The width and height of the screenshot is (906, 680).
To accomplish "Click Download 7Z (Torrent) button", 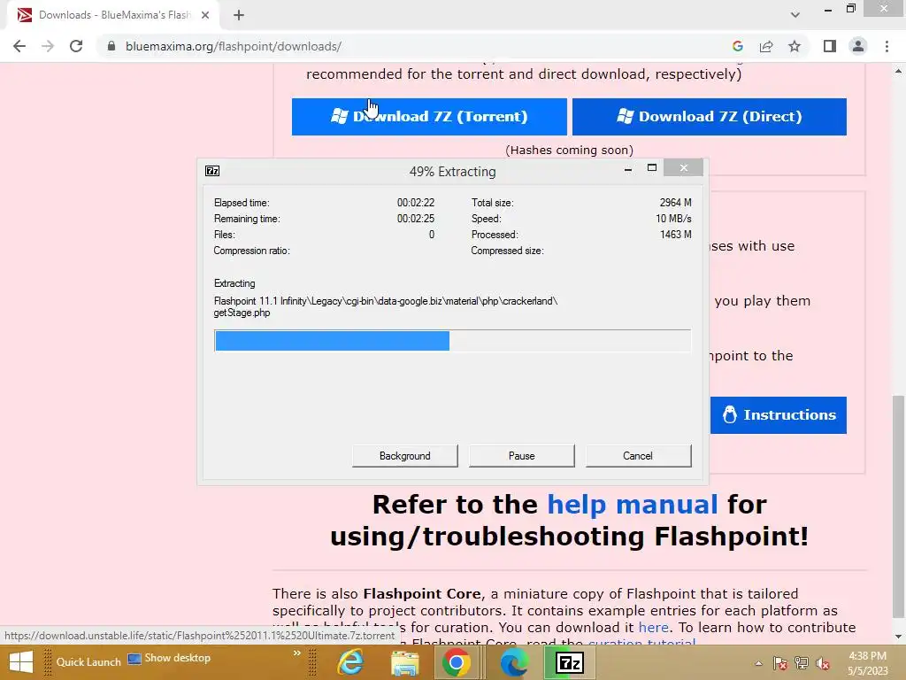I will tap(429, 116).
